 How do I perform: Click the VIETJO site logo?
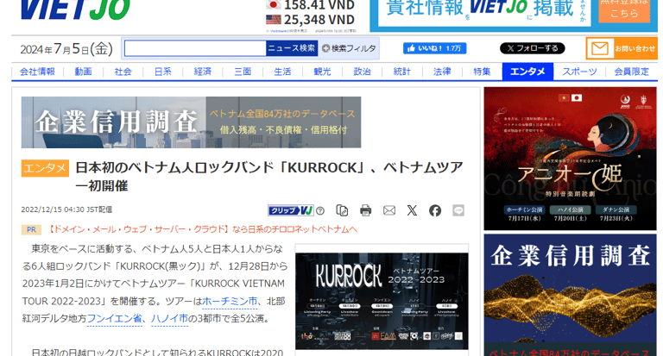tap(75, 9)
